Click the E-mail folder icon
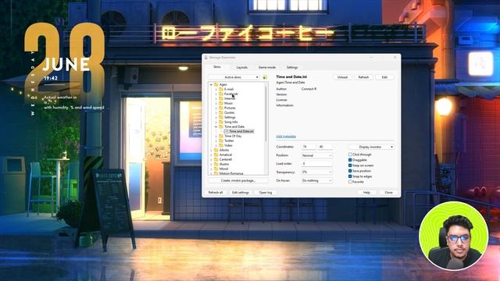Screen dimensions: 500x281 click(x=221, y=89)
